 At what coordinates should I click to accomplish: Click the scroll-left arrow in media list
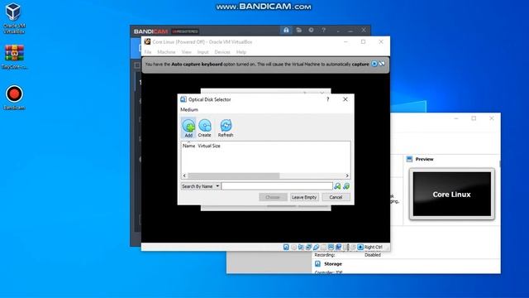(x=184, y=175)
